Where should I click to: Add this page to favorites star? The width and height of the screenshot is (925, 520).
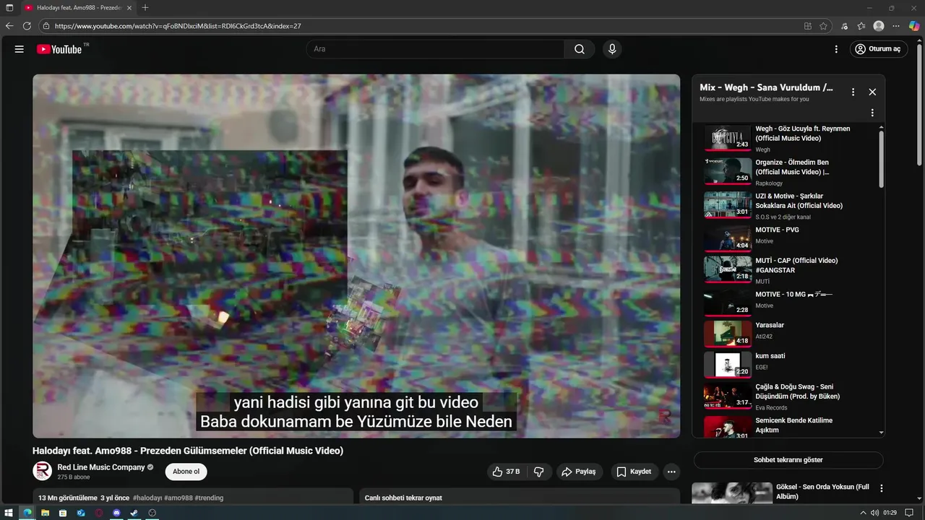click(x=823, y=26)
